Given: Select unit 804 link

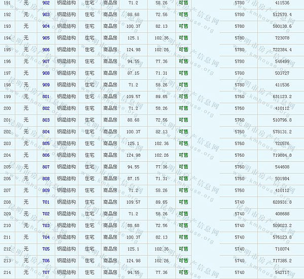Looking at the screenshot, I should [46, 131].
